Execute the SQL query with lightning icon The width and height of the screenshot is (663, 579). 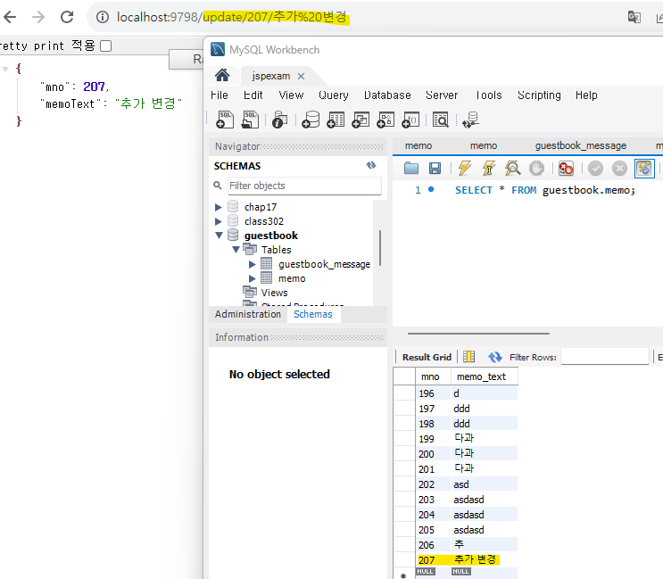(465, 169)
